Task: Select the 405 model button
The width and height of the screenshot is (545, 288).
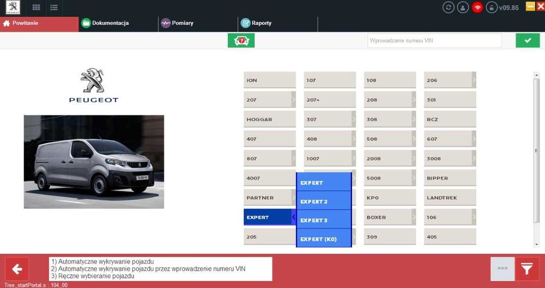Action: pyautogui.click(x=450, y=237)
